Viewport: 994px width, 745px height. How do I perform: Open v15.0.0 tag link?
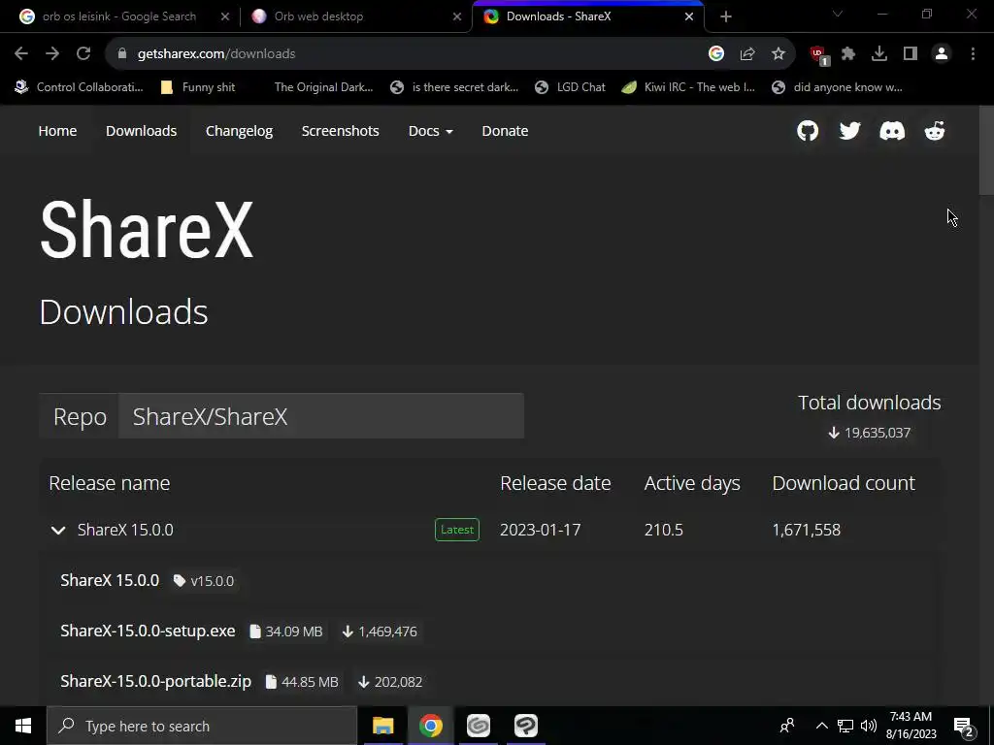tap(204, 581)
